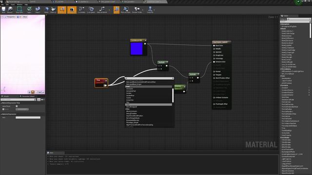Viewport: 312px width, 175px height.
Task: Toggle the Connectors toolbar button
Action: coord(62,10)
